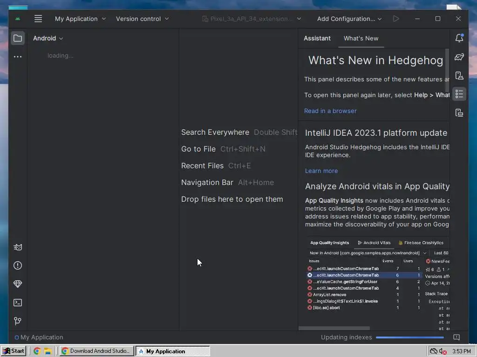477x357 pixels.
Task: Click the App Quality Insights screenshot image
Action: [378, 284]
